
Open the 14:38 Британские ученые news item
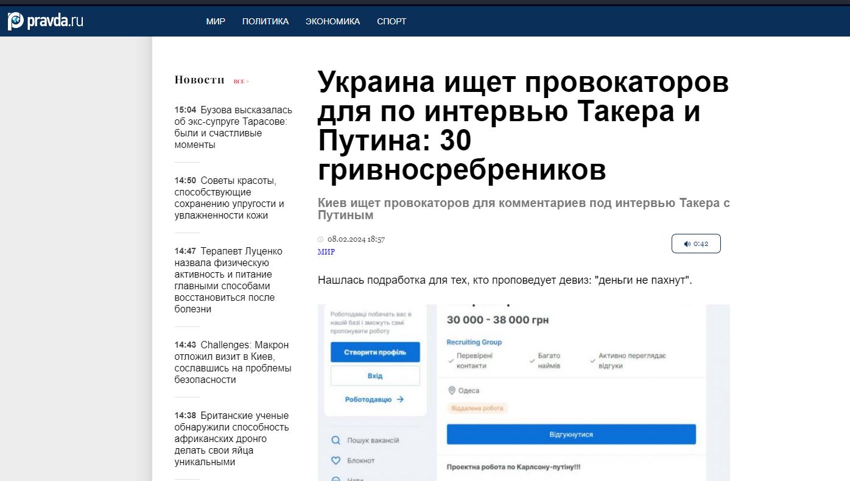[232, 439]
